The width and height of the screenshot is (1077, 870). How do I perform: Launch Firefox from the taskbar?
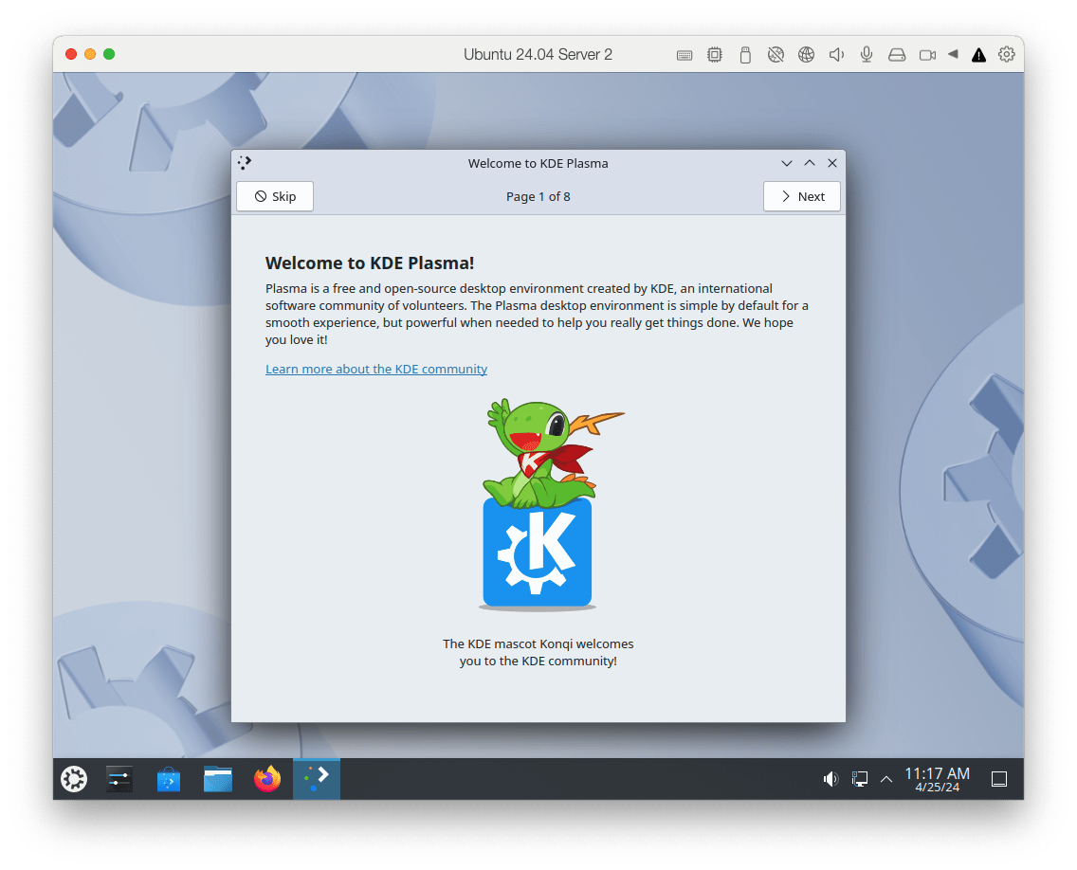coord(267,779)
